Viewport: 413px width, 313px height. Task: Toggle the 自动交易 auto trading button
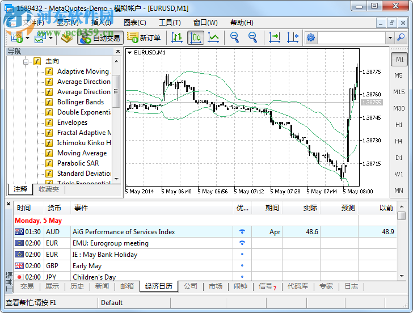[100, 38]
